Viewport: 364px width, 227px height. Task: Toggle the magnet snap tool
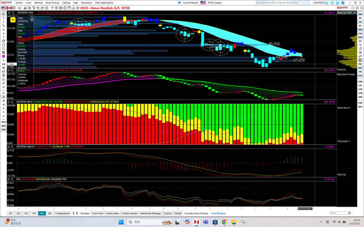pos(4,71)
